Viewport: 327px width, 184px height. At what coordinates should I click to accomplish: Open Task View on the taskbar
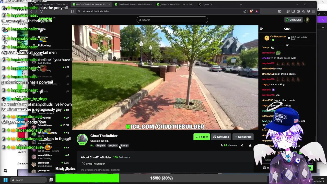click(x=51, y=180)
